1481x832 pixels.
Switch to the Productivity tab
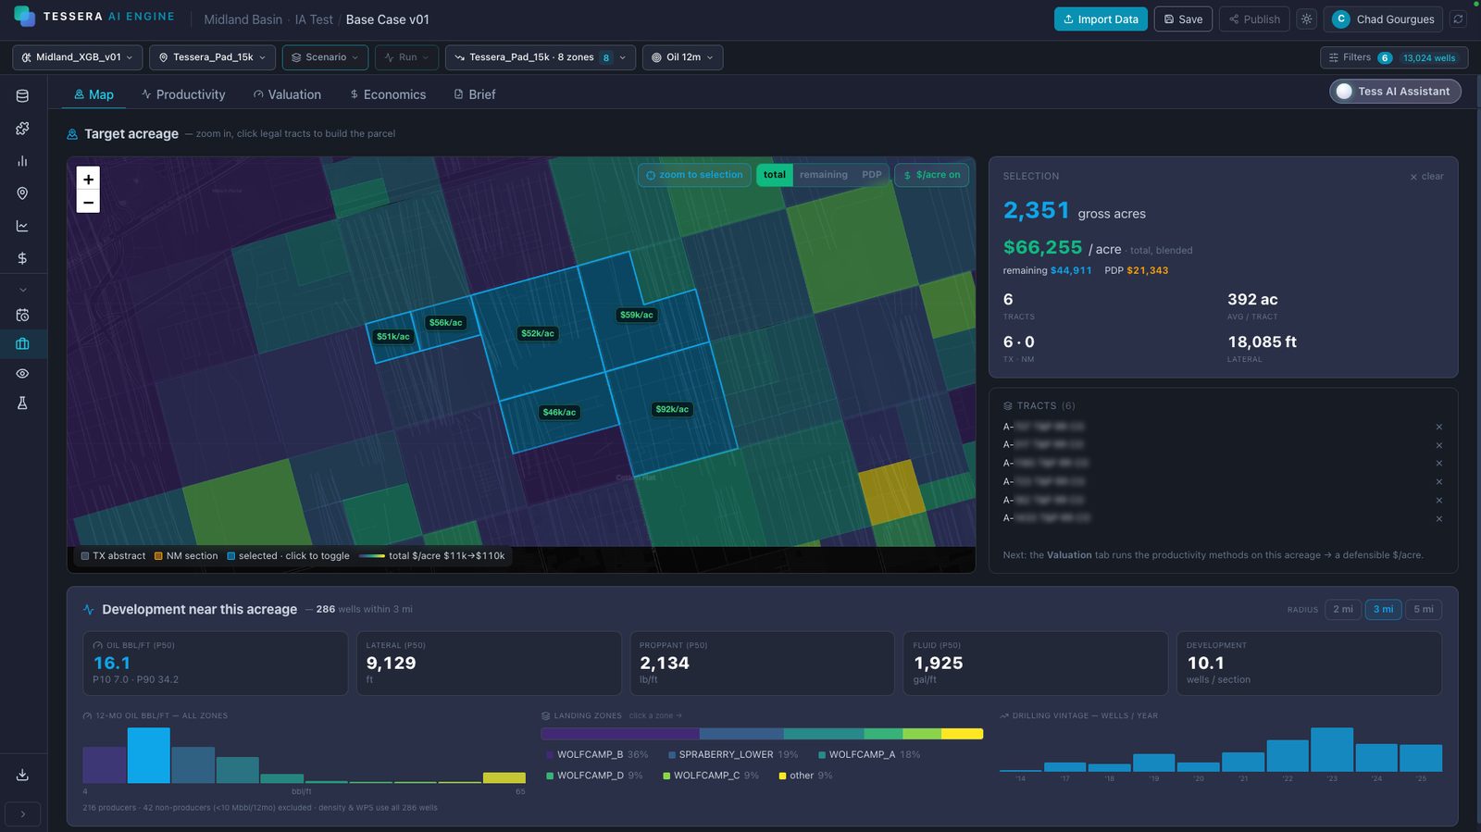click(x=183, y=94)
